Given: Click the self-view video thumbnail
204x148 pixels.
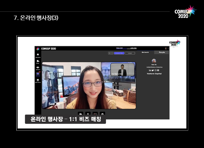Looking at the screenshot, I should [x=123, y=69].
